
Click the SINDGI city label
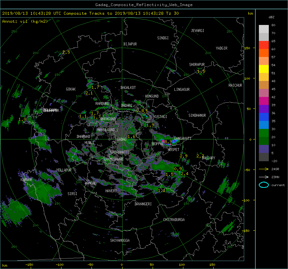[163, 38]
